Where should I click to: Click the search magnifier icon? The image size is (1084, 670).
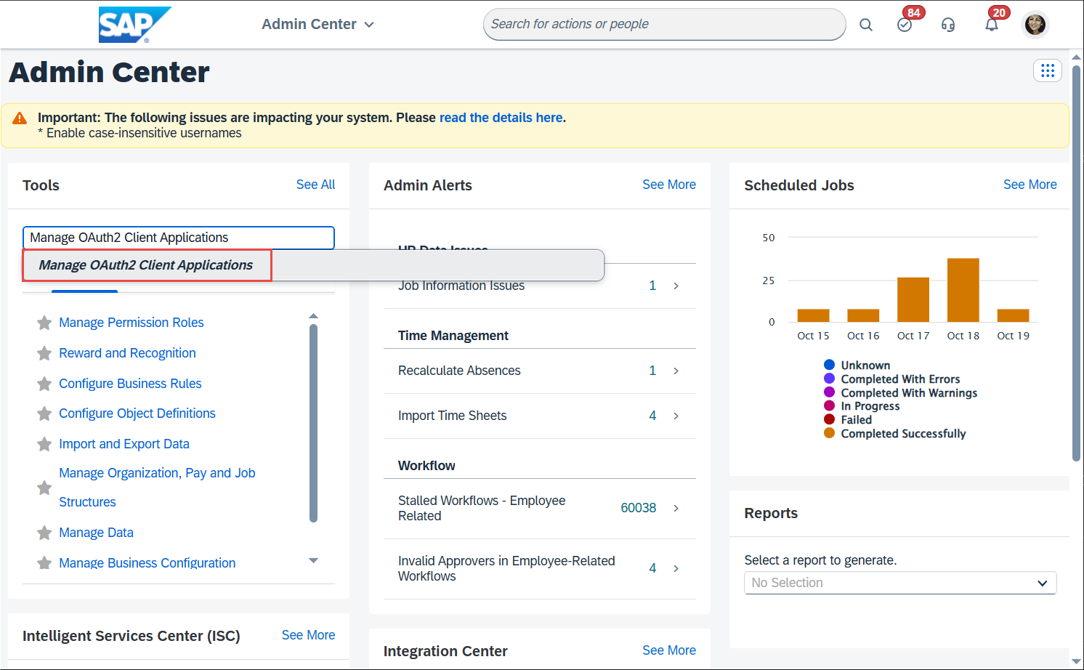tap(865, 25)
